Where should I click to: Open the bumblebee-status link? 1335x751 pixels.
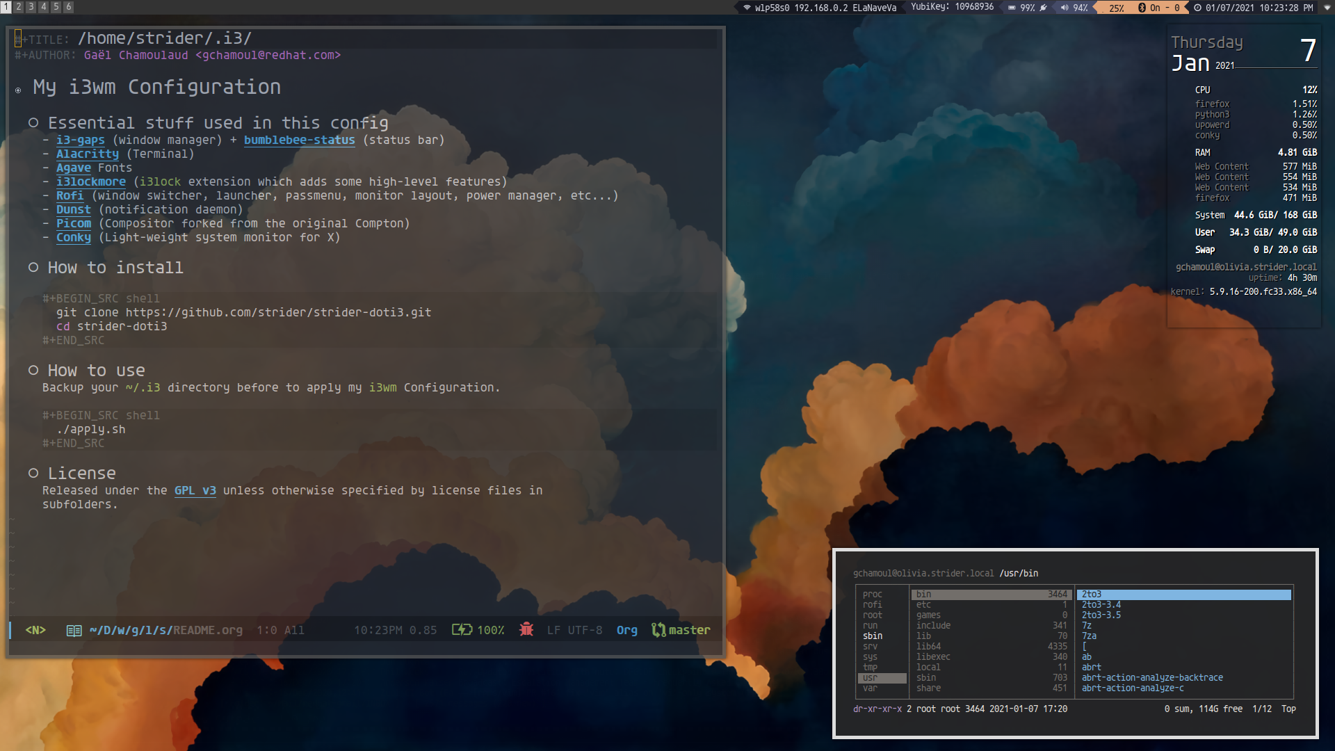tap(300, 140)
